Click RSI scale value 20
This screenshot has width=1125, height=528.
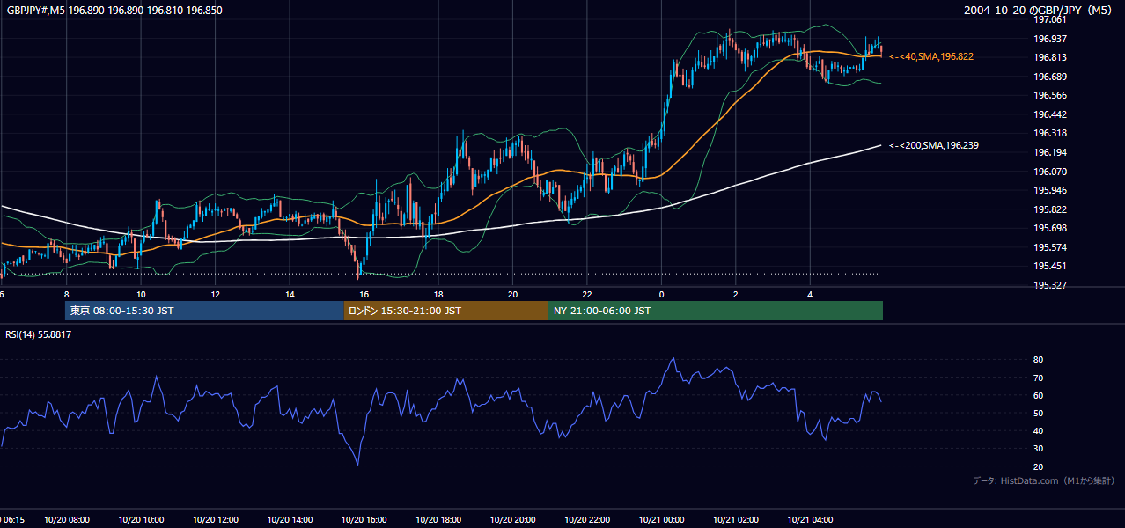pyautogui.click(x=1038, y=466)
